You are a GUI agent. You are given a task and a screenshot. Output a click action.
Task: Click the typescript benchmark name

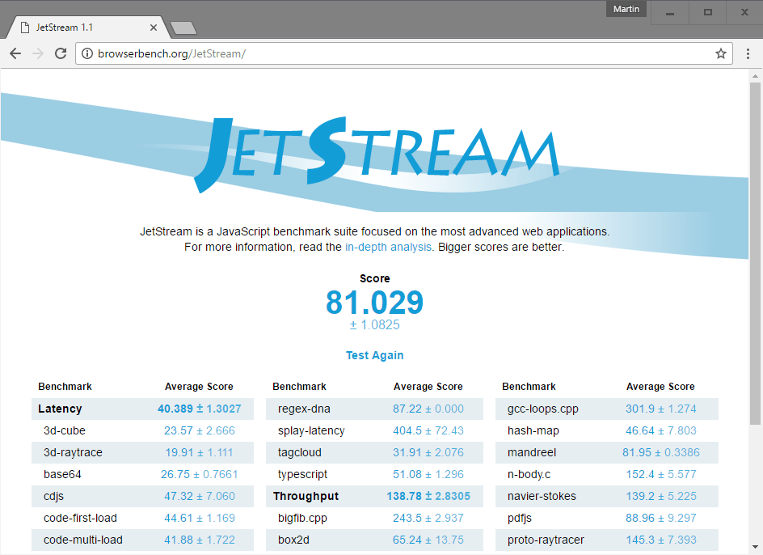(302, 475)
